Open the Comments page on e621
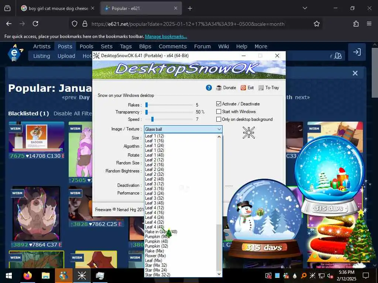The width and height of the screenshot is (378, 283). (x=173, y=46)
